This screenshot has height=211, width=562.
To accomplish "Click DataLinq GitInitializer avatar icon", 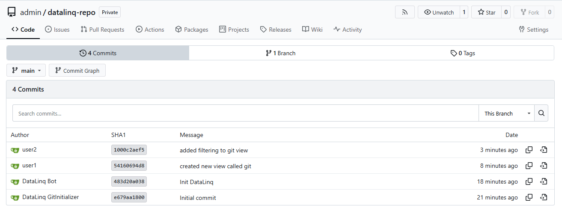I will pyautogui.click(x=15, y=198).
